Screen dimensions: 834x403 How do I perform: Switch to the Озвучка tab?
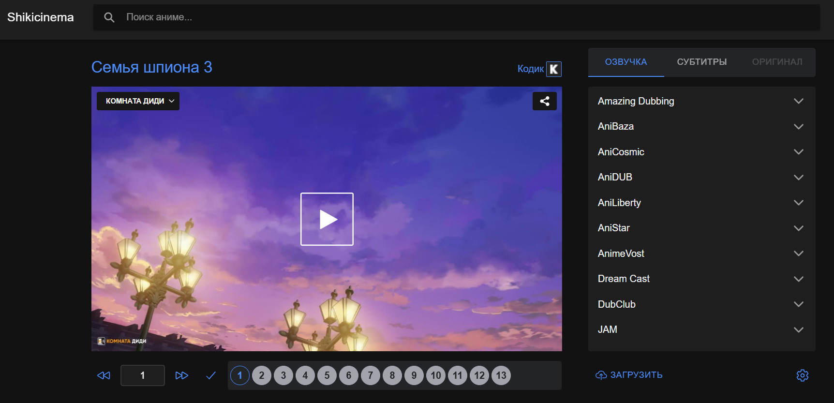click(x=625, y=62)
